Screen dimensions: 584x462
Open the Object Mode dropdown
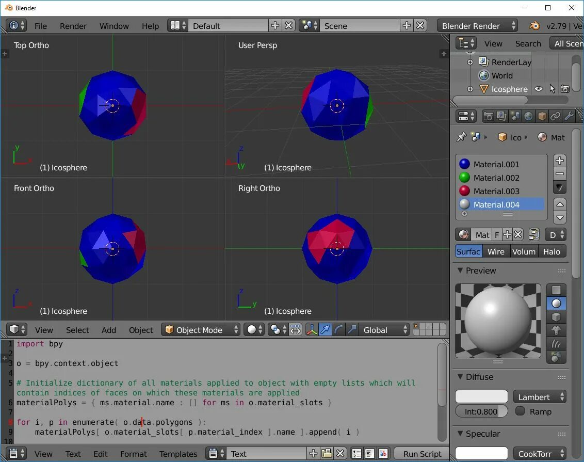(x=201, y=330)
